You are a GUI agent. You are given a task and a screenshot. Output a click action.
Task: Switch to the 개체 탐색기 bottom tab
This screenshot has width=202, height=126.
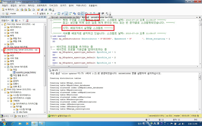pos(21,116)
